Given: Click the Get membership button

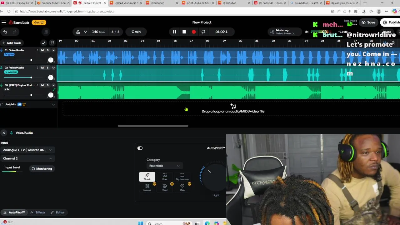Looking at the screenshot, I should (x=39, y=22).
